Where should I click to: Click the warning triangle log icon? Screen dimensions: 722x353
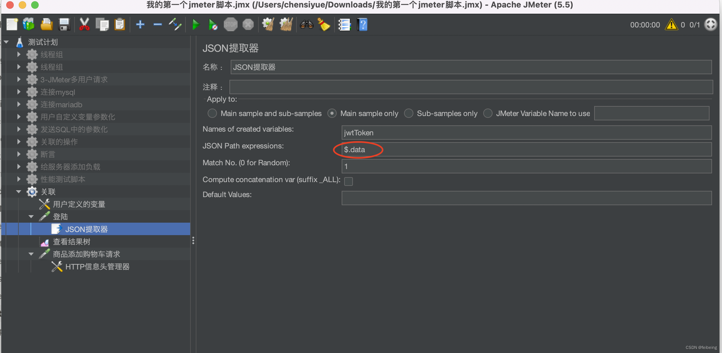coord(671,24)
